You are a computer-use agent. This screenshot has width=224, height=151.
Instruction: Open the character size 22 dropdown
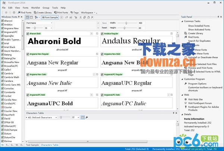click(78, 117)
